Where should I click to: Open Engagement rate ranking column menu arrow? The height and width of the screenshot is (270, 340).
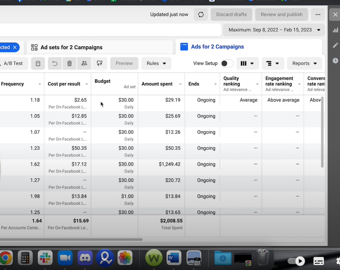coord(299,84)
